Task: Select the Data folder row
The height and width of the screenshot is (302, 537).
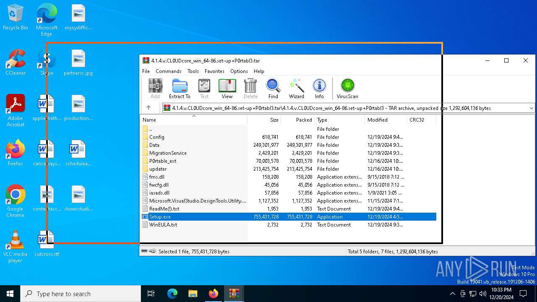Action: click(289, 145)
